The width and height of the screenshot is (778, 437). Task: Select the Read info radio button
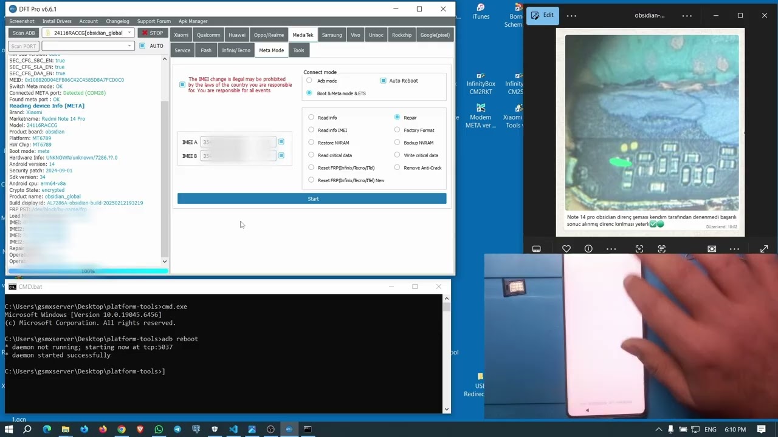click(x=311, y=118)
